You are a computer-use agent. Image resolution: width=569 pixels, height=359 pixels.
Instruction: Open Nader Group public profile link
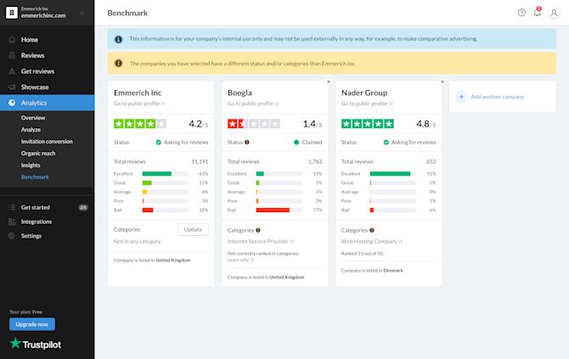click(367, 104)
